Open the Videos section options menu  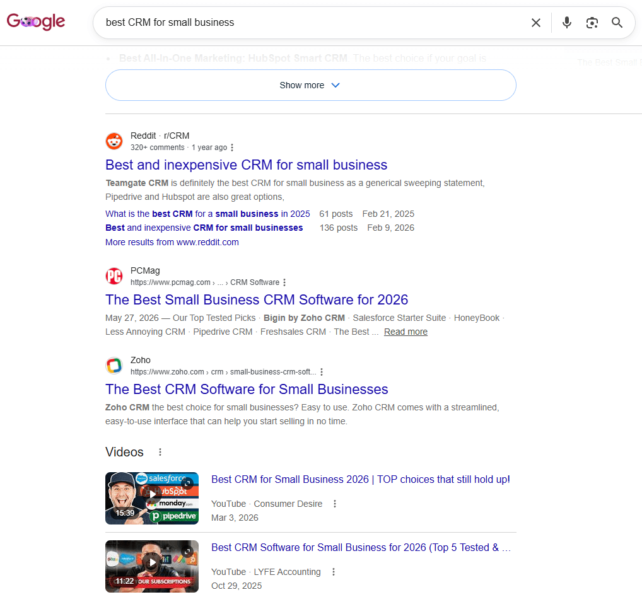160,452
